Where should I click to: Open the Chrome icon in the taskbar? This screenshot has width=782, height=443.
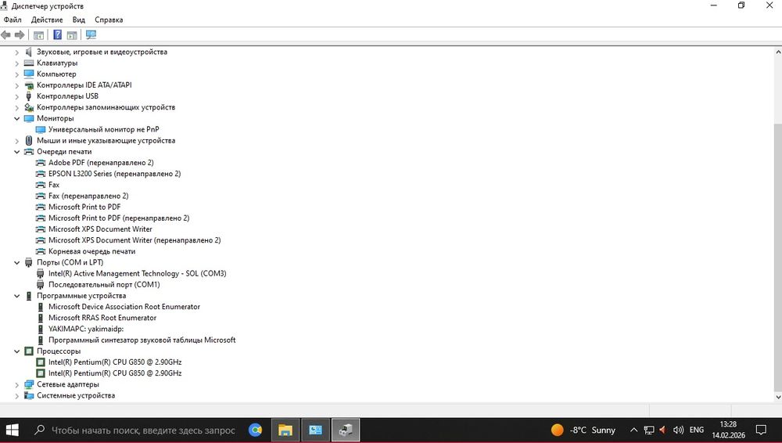[256, 430]
